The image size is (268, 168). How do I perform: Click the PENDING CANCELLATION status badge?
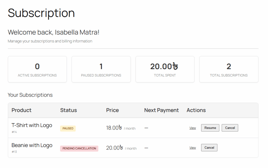pyautogui.click(x=79, y=148)
